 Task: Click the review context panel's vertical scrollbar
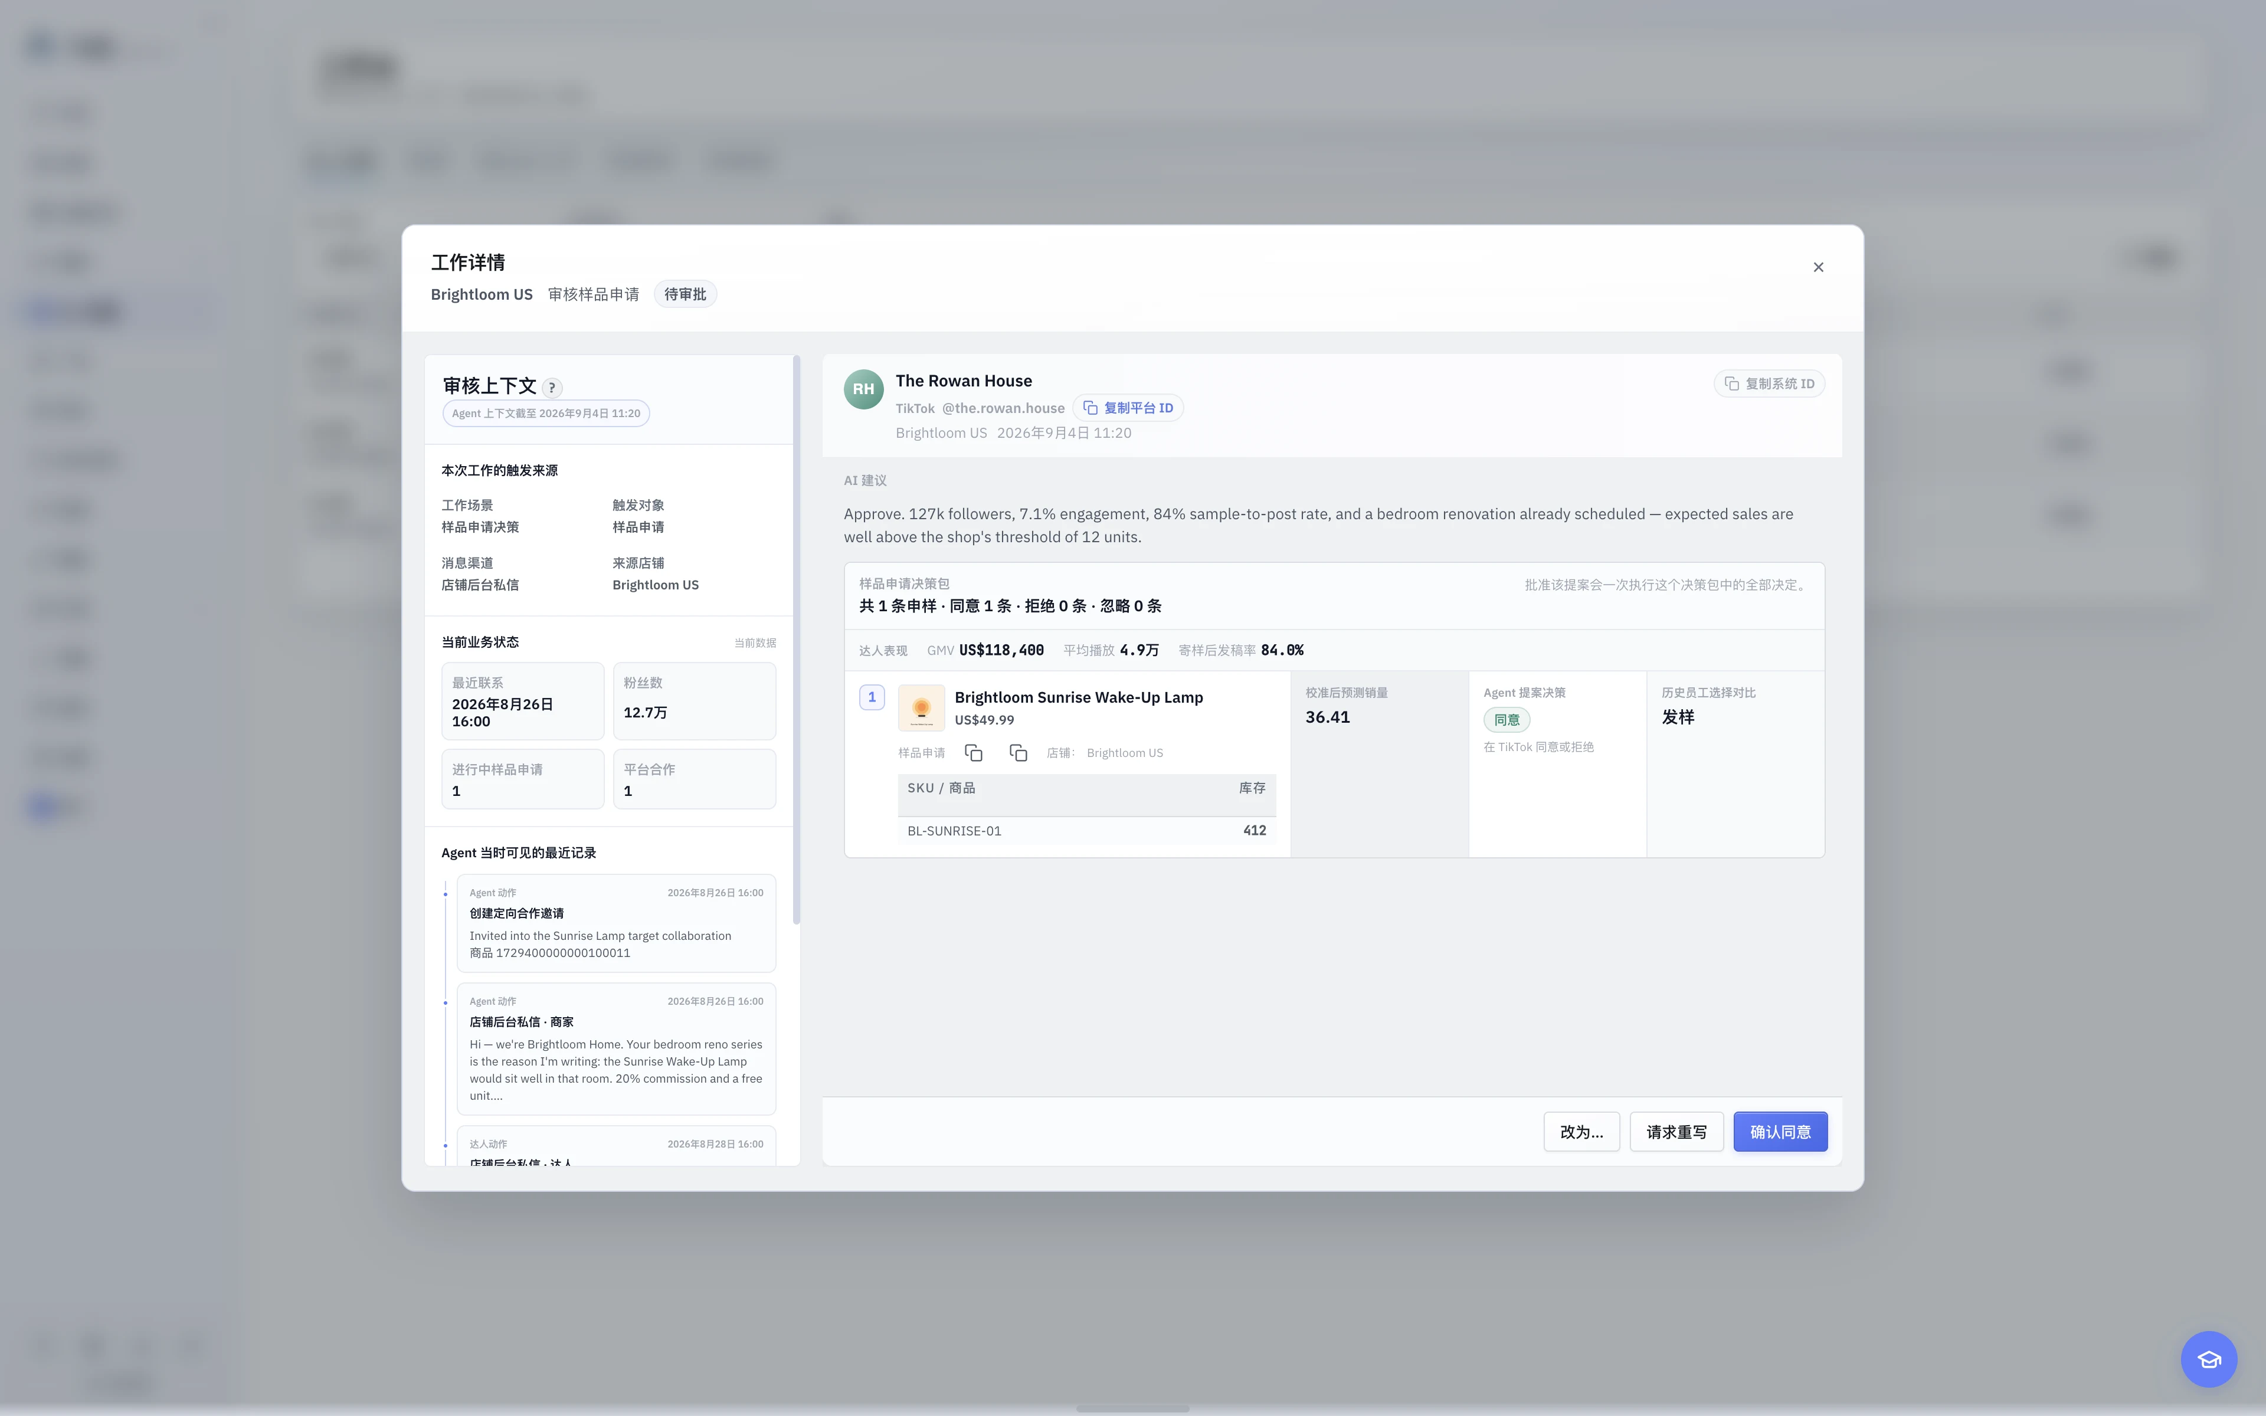pos(797,640)
